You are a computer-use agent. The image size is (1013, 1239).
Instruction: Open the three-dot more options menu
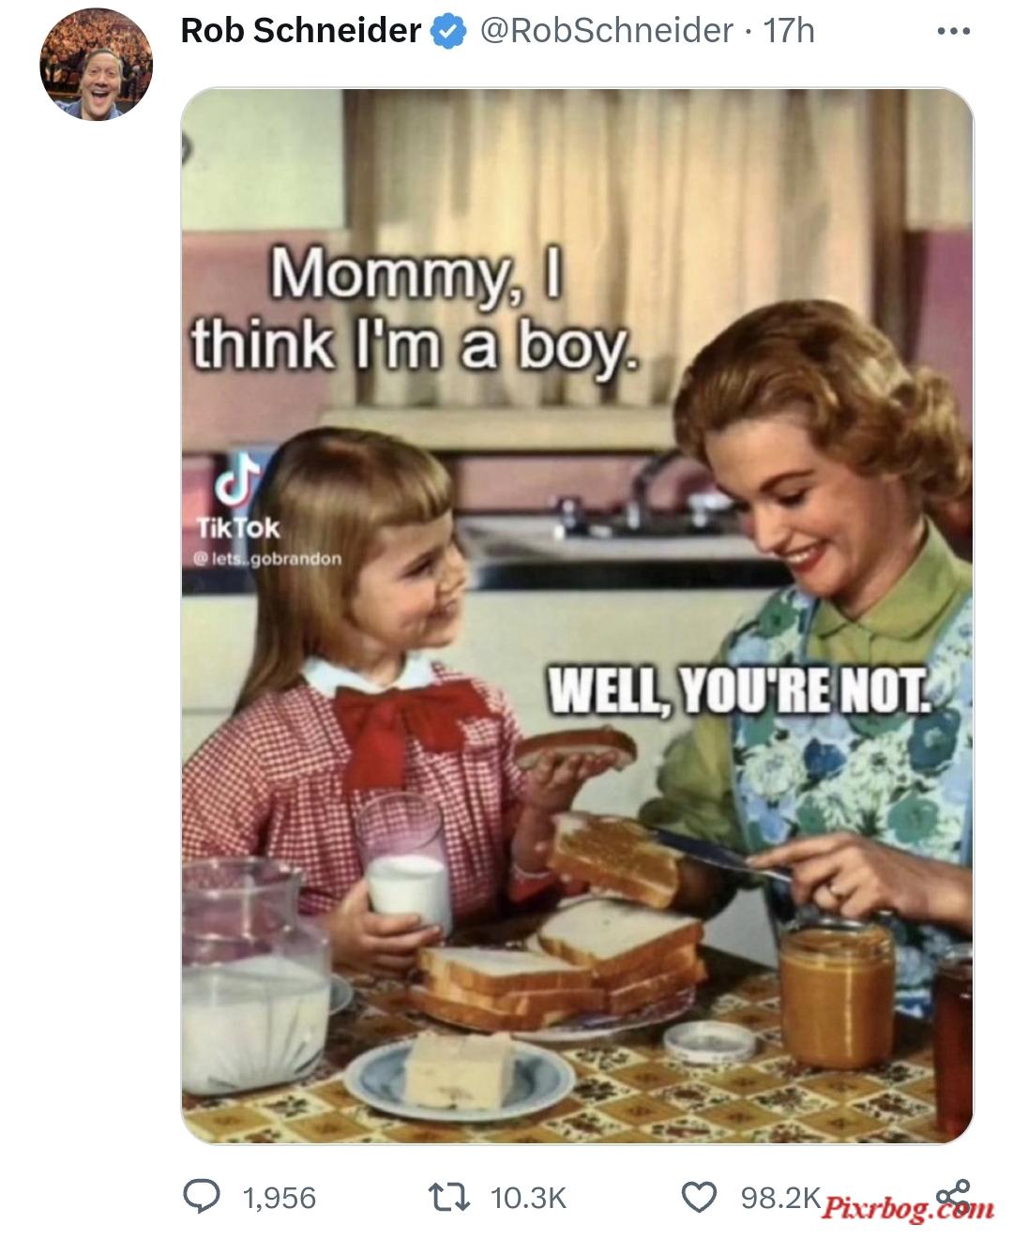[953, 31]
